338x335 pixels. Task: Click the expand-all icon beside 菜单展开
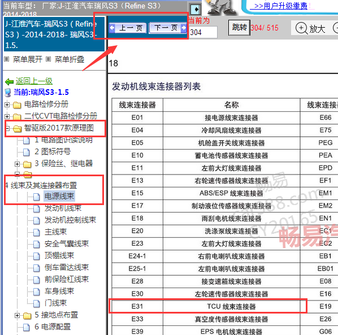click(x=7, y=59)
